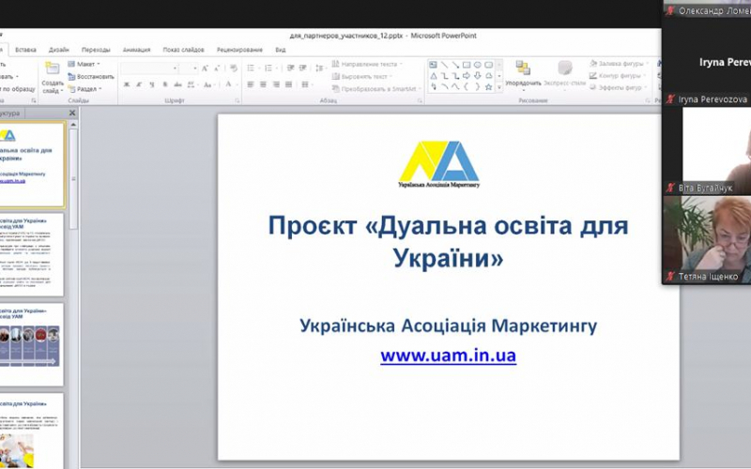Click the Express Styles (Экспресс-стили) icon
The image size is (751, 469).
tap(565, 68)
